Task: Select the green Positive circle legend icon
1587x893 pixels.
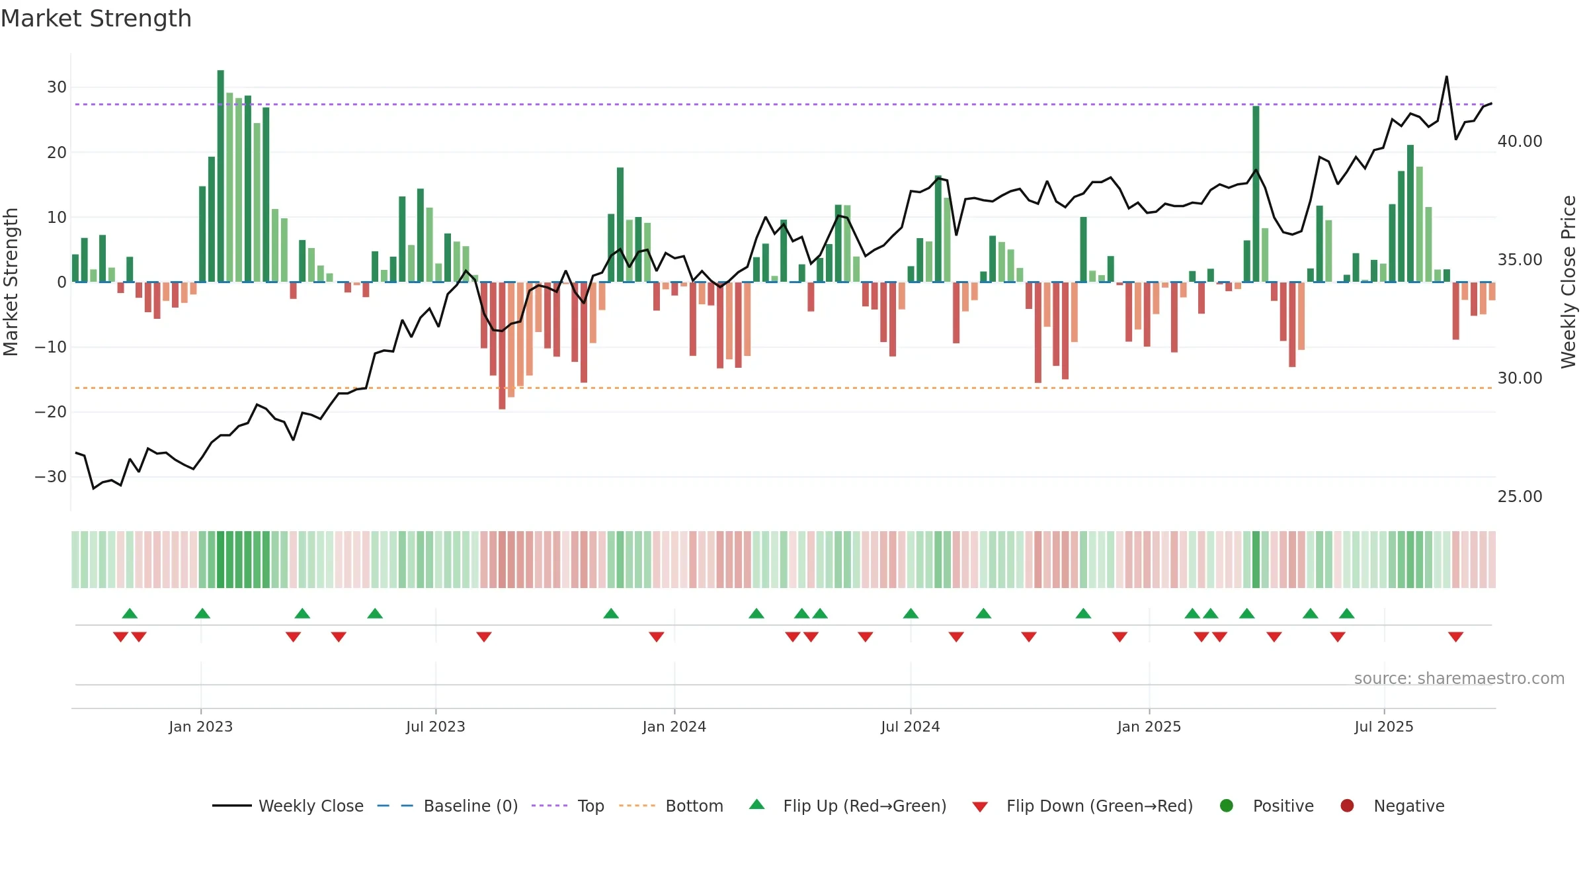Action: [1227, 806]
